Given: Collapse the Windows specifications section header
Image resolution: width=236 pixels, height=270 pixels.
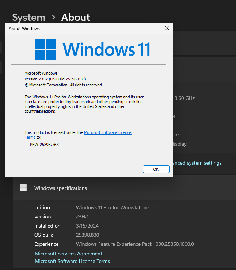Looking at the screenshot, I should click(x=125, y=188).
